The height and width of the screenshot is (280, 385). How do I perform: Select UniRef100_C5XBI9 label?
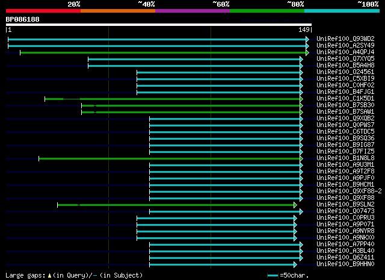[x=345, y=78]
